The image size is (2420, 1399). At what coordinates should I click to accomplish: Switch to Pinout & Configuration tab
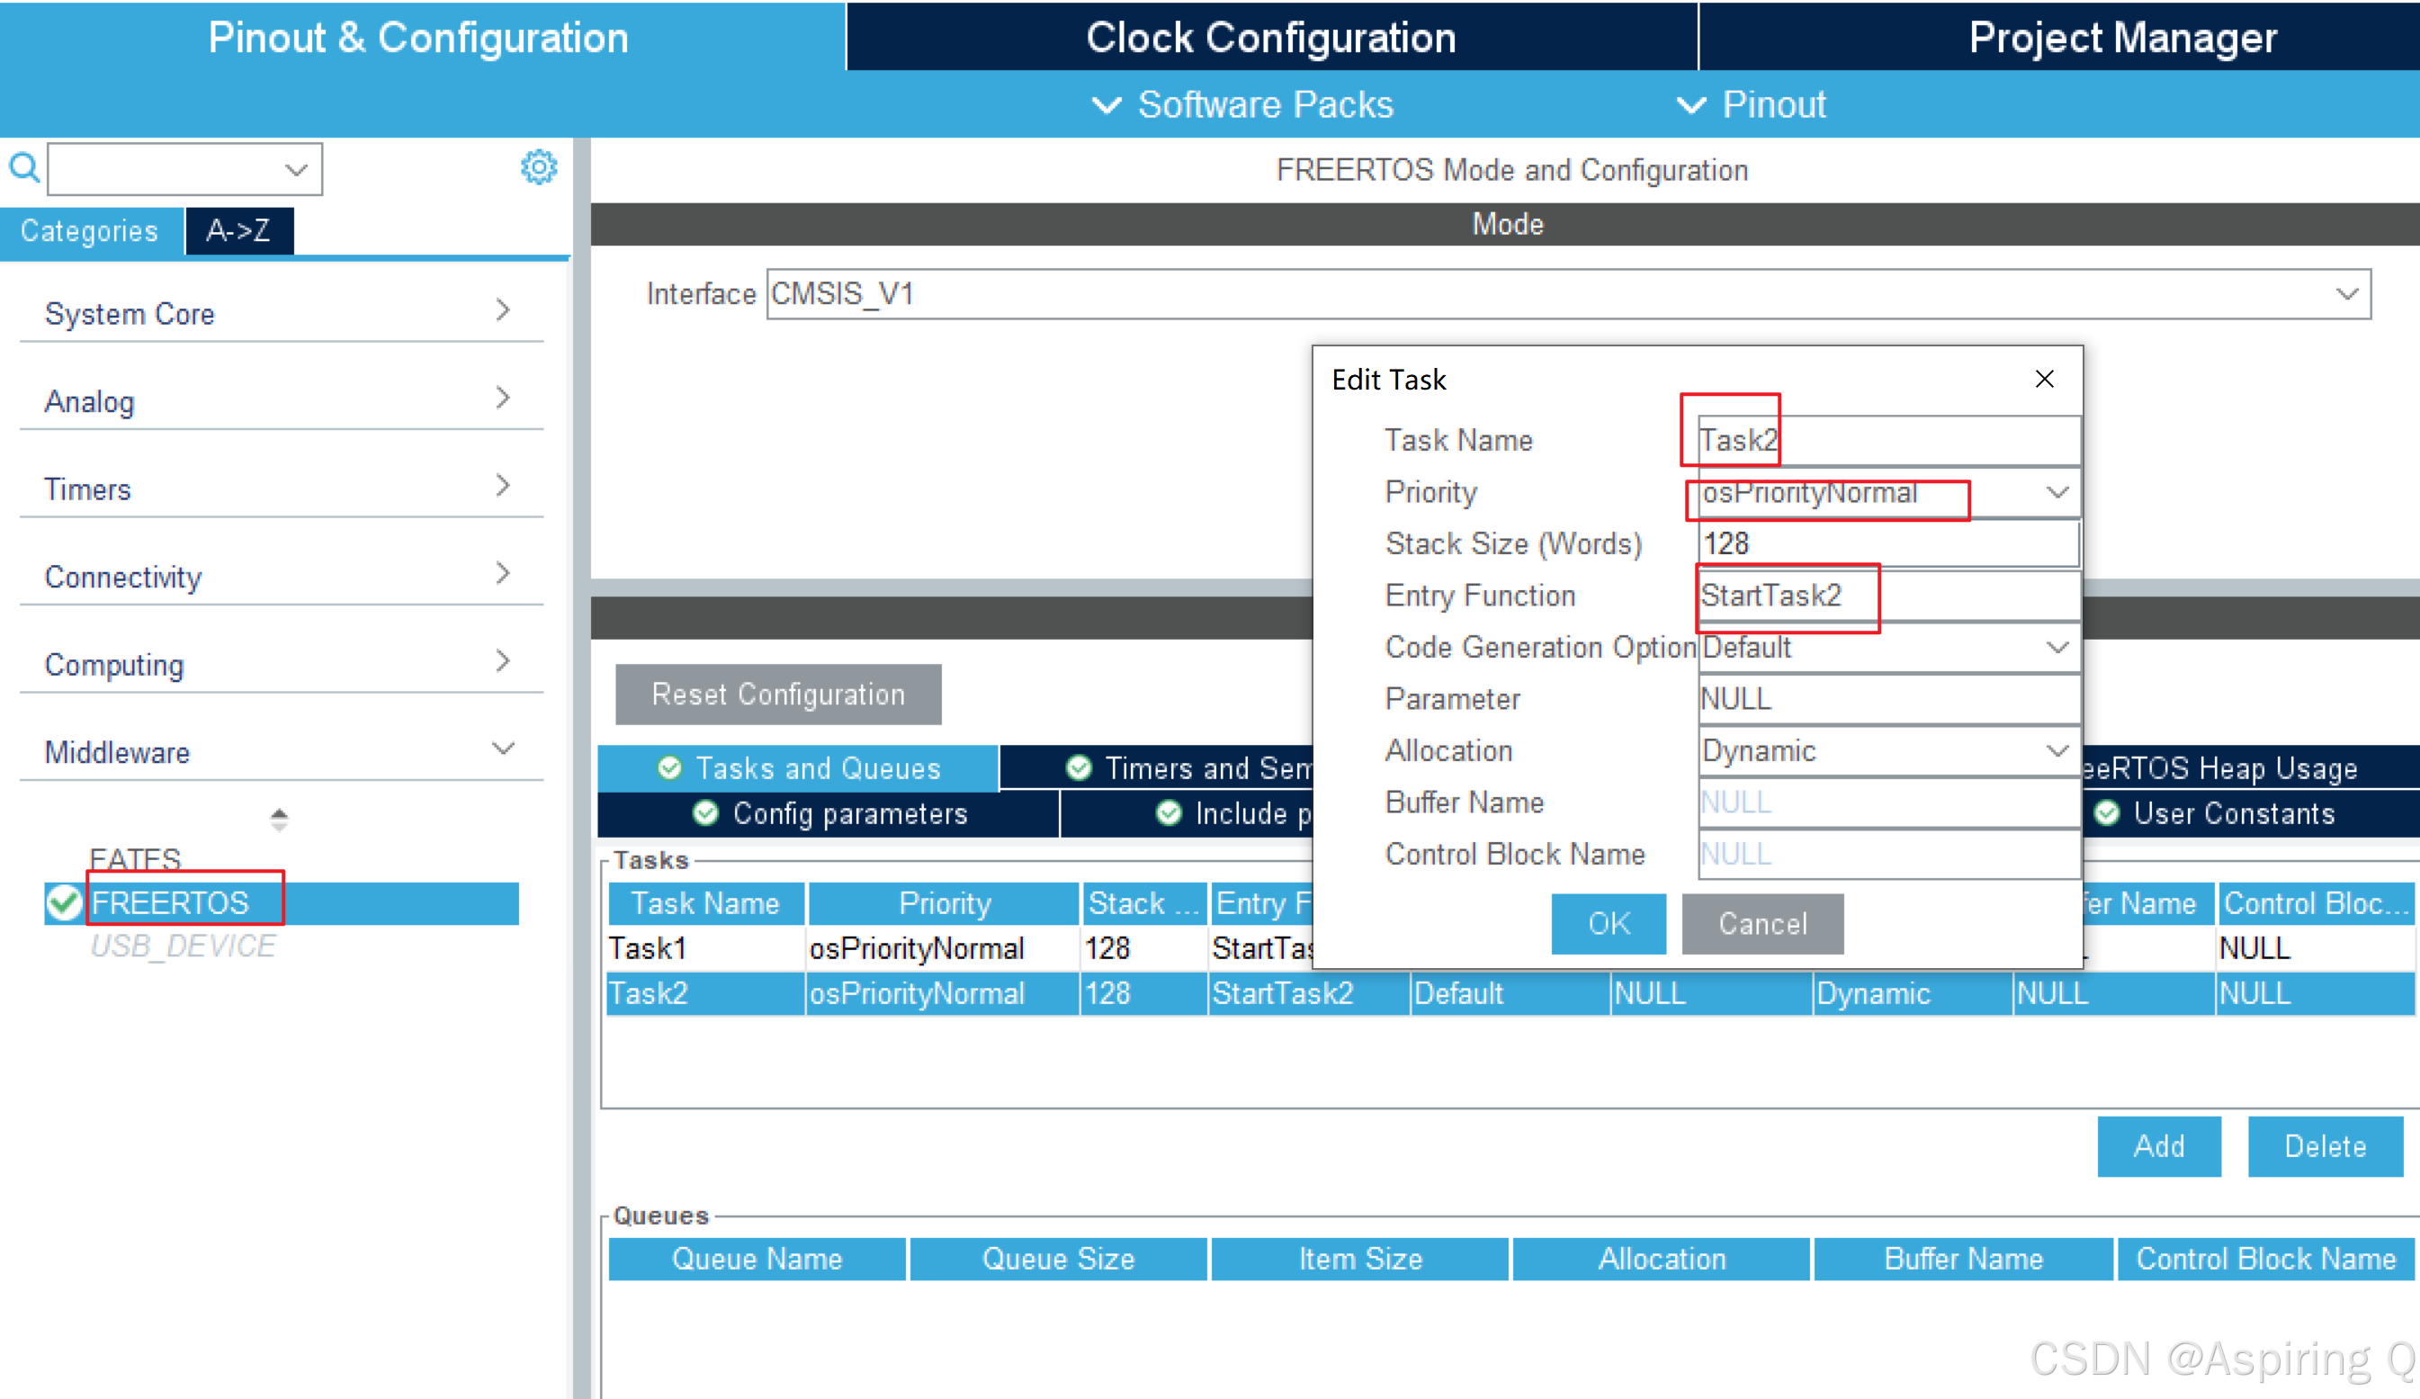pos(421,37)
